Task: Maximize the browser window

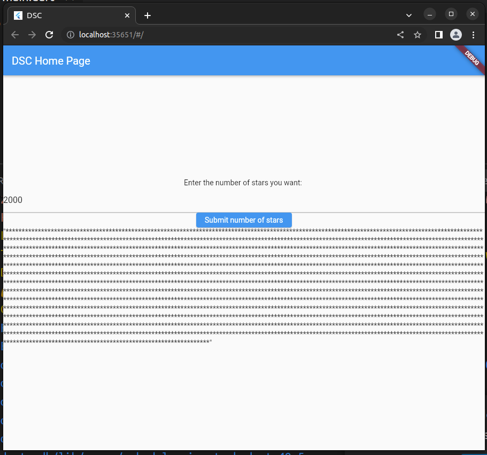Action: 451,14
